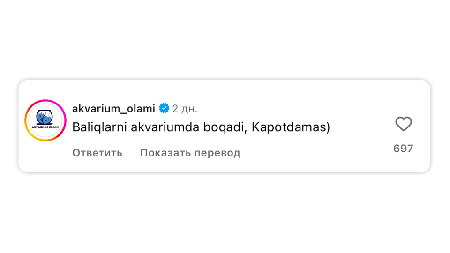Like the comment with the heart icon
450x253 pixels.
[403, 124]
